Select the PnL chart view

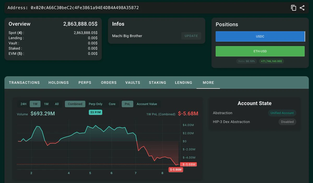127,104
